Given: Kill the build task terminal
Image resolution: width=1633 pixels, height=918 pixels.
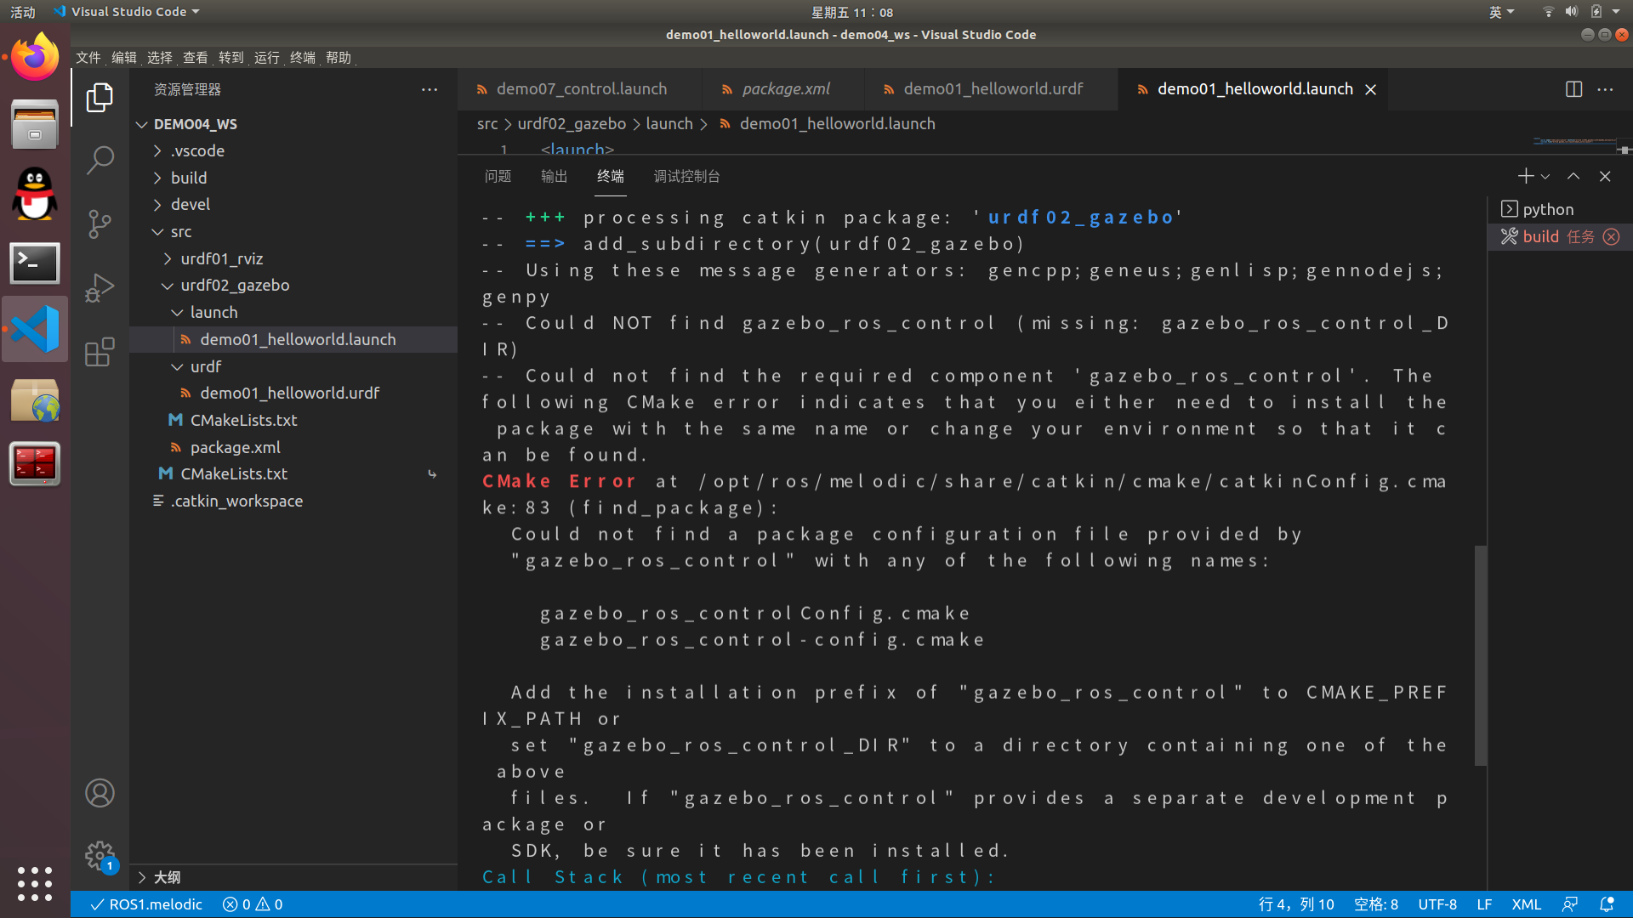Looking at the screenshot, I should pos(1611,236).
